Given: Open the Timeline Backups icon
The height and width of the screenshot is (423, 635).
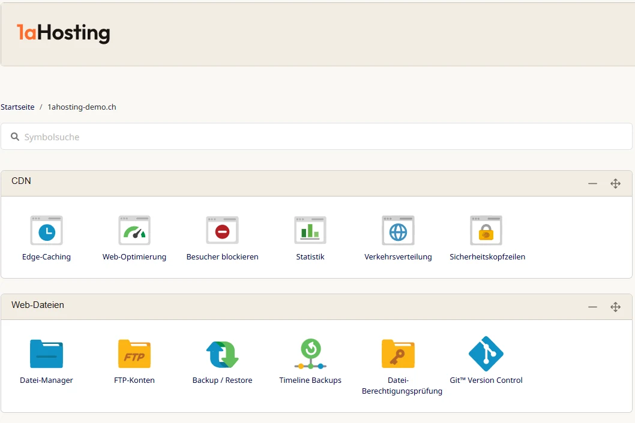Looking at the screenshot, I should click(x=311, y=354).
